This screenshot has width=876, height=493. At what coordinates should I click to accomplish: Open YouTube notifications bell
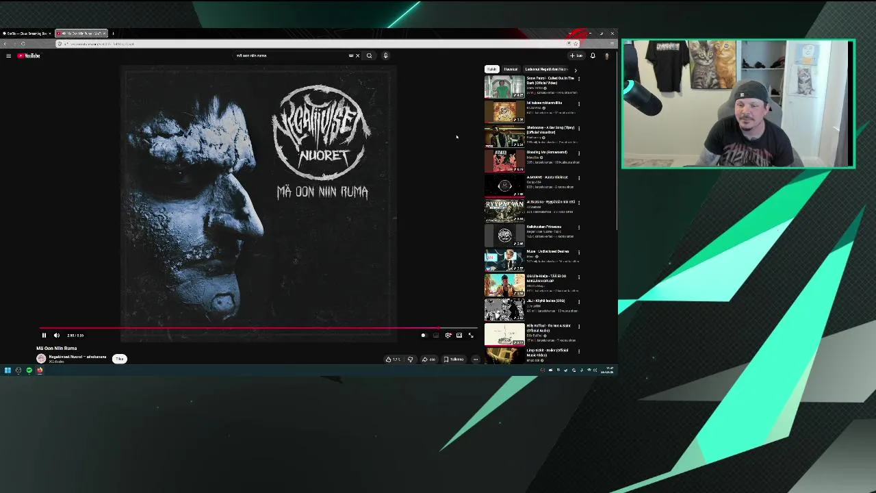tap(593, 56)
